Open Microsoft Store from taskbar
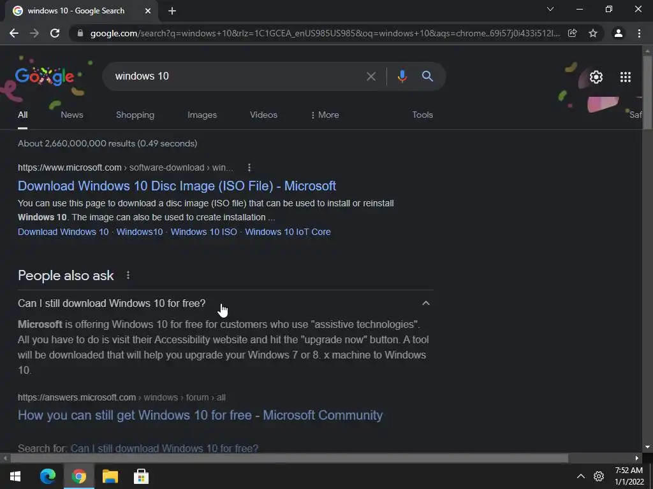 [x=141, y=476]
